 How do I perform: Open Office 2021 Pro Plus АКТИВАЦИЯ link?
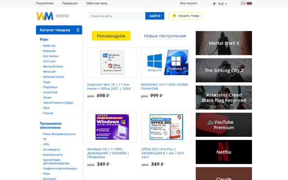(x=163, y=153)
